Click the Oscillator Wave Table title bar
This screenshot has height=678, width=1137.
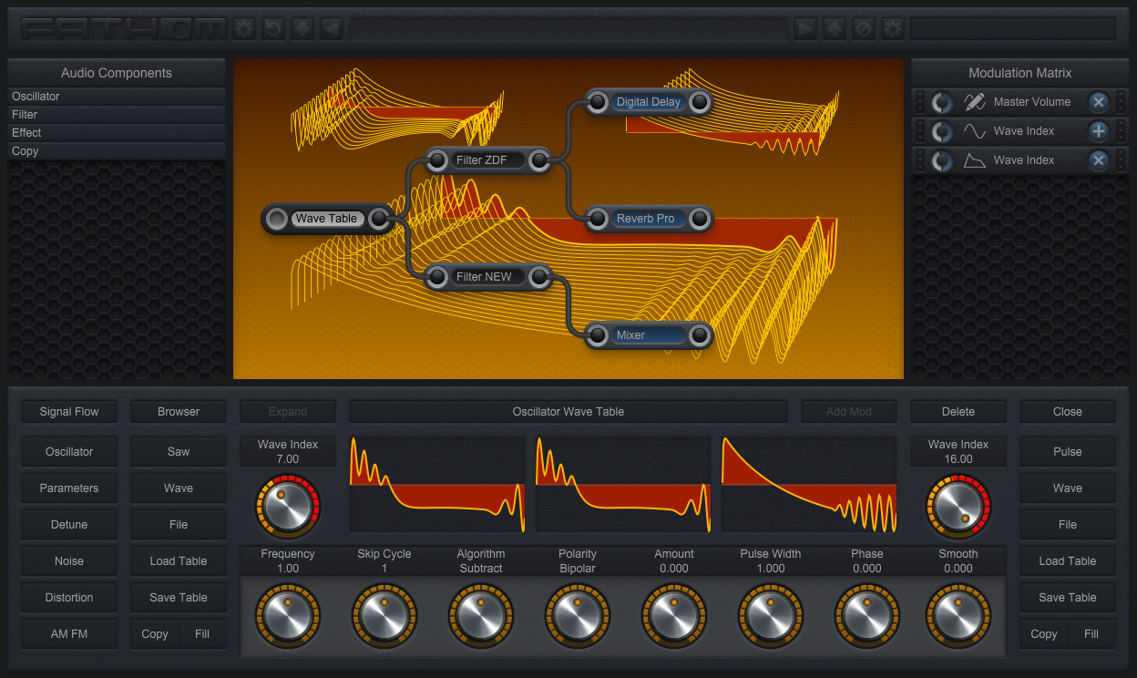pyautogui.click(x=568, y=412)
